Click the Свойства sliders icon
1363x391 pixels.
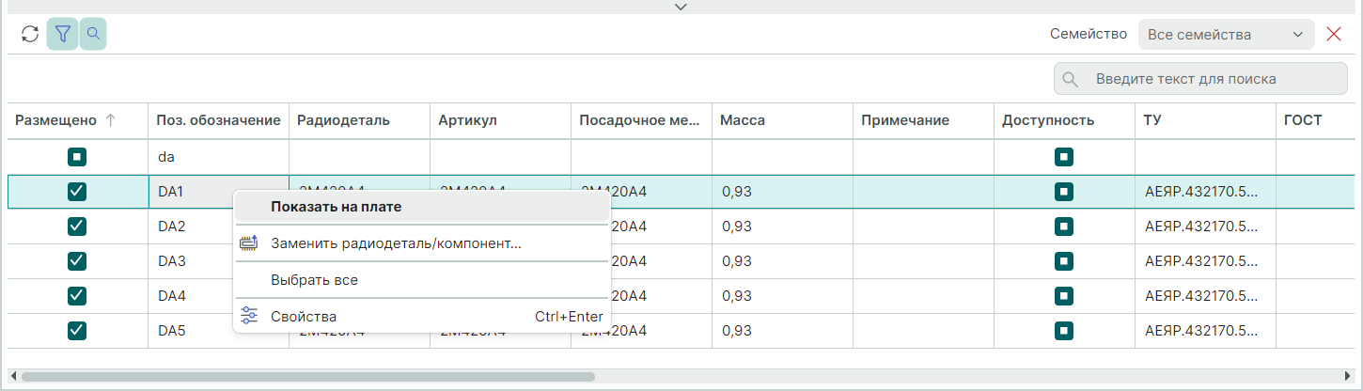point(249,317)
